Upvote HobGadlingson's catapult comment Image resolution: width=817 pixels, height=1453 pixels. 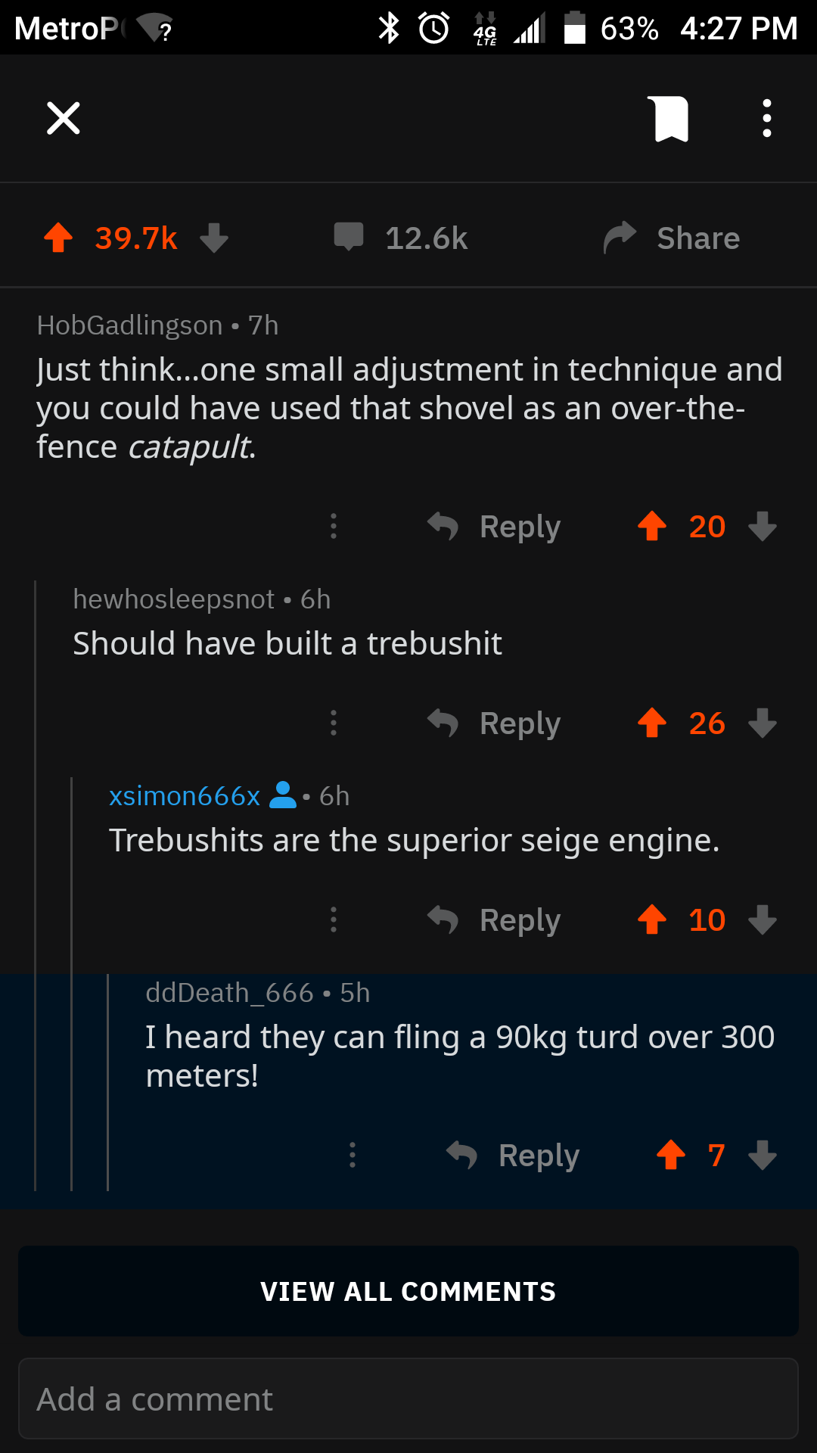(652, 527)
